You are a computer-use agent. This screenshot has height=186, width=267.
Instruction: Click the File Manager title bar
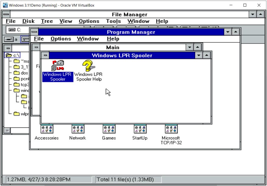point(129,14)
